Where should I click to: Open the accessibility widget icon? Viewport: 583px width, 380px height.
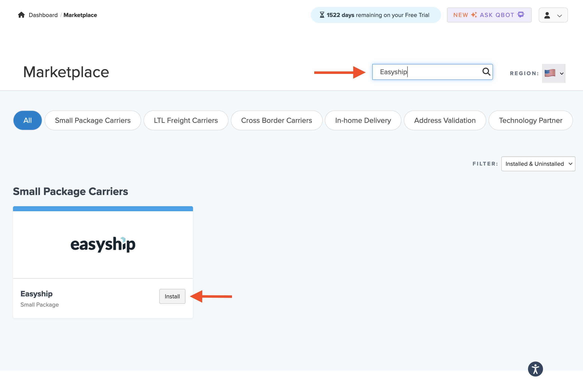pyautogui.click(x=535, y=369)
